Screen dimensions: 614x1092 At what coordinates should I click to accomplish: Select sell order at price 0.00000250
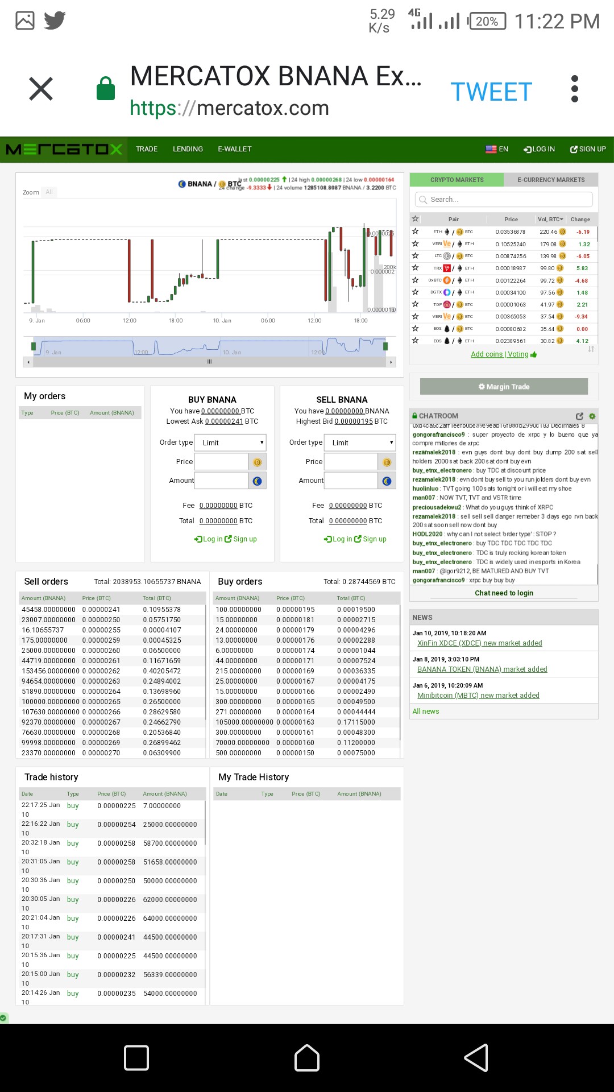(x=112, y=620)
